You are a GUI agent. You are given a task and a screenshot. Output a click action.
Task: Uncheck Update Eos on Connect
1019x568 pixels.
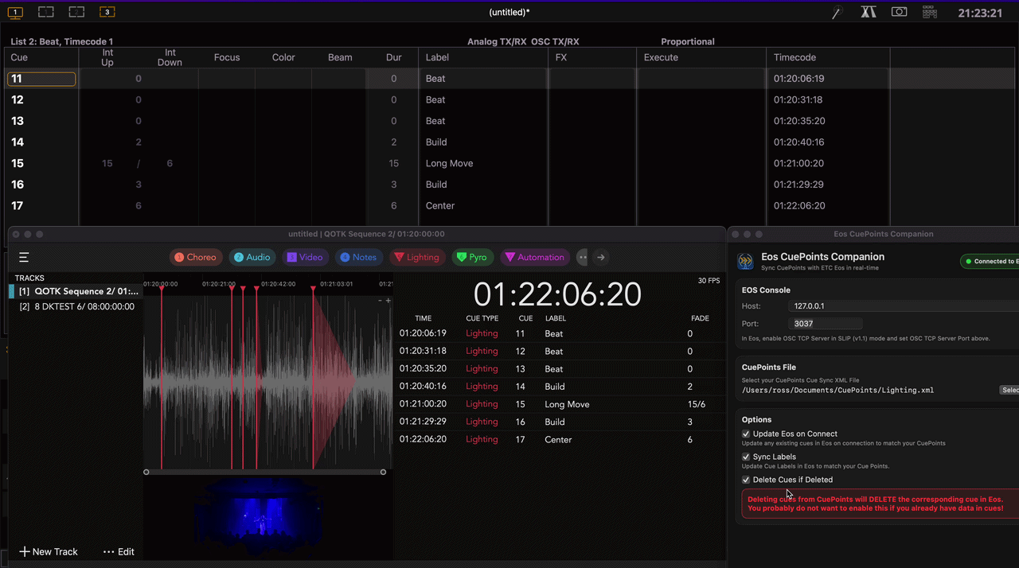click(746, 434)
